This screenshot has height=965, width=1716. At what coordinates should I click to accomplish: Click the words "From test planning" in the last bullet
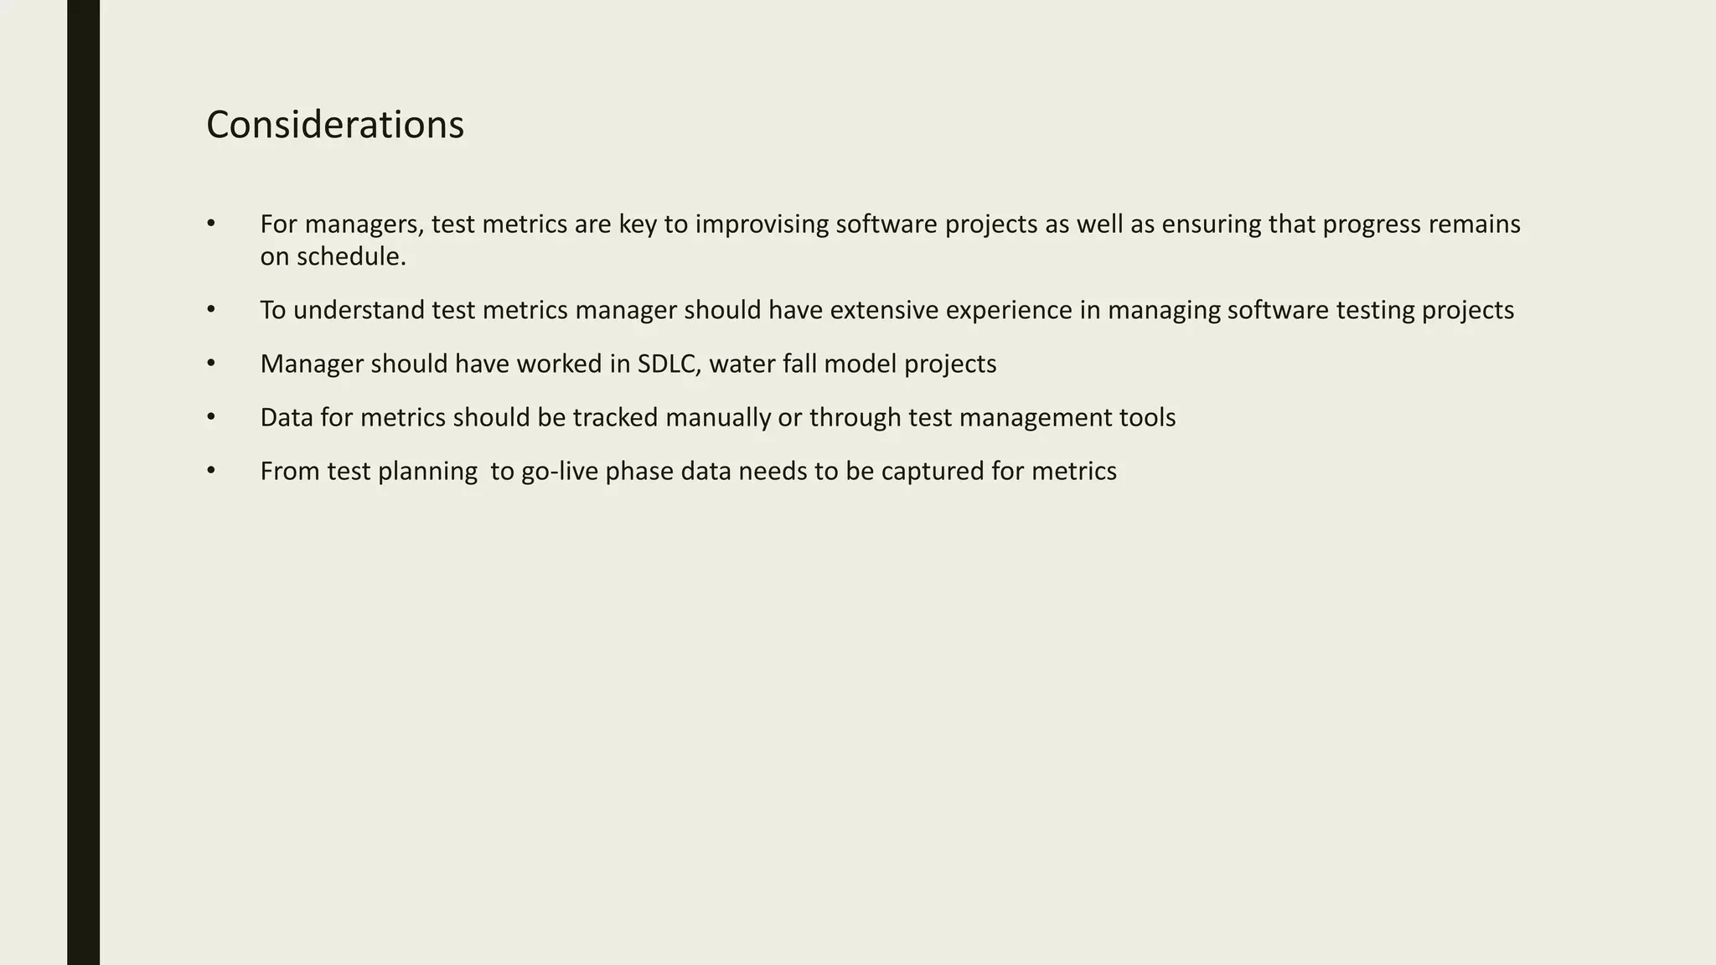(x=369, y=472)
